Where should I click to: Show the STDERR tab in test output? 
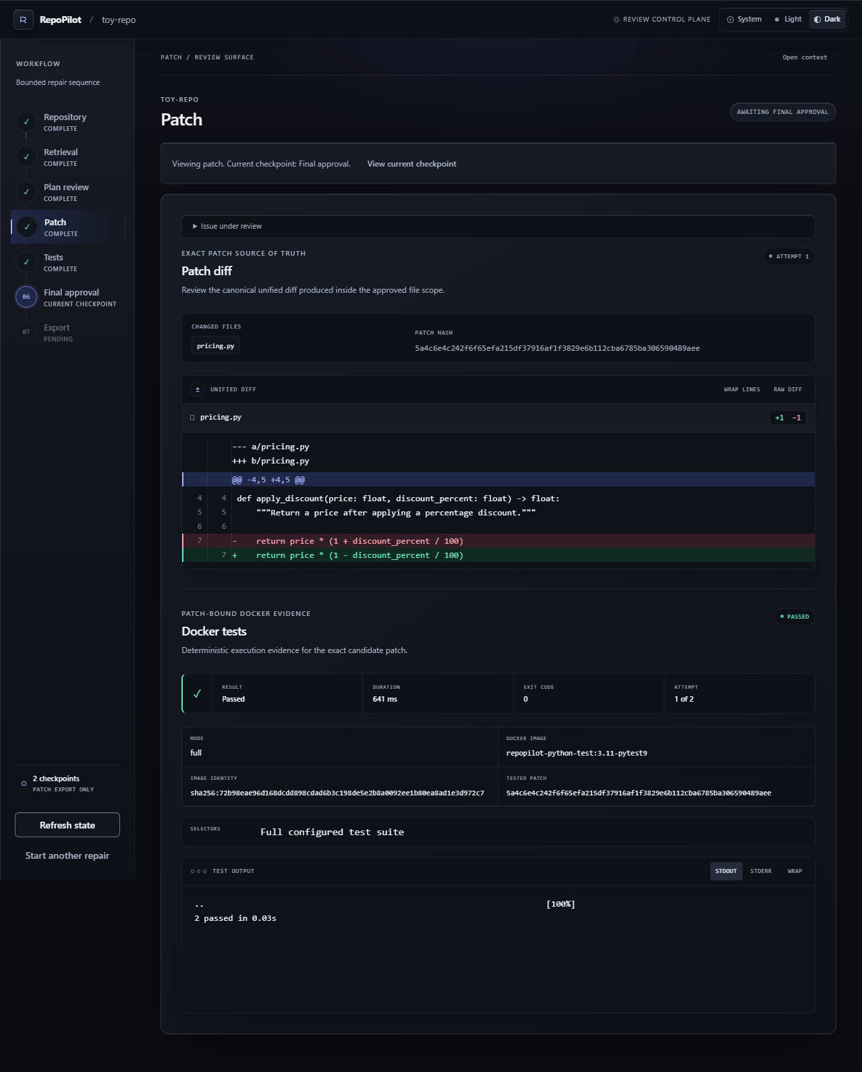[761, 871]
